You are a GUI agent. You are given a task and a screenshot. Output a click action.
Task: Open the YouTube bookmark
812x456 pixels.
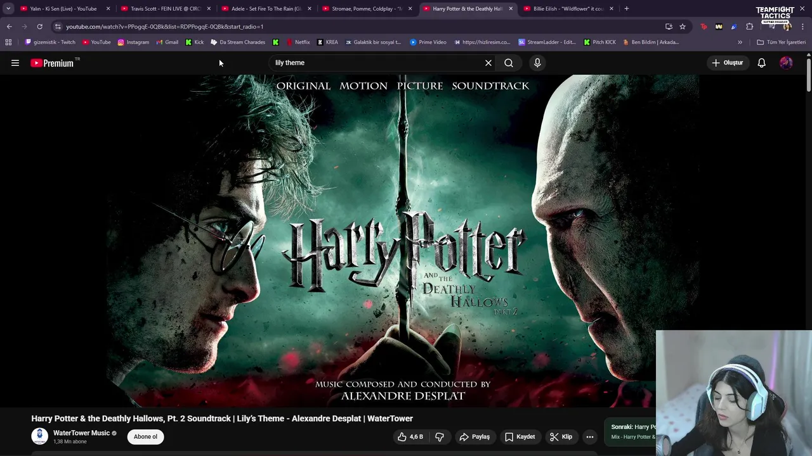point(96,42)
